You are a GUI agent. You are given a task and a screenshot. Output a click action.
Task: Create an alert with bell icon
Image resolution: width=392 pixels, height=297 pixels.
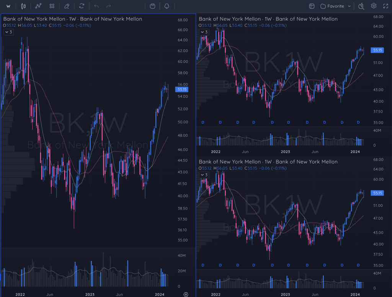[167, 6]
